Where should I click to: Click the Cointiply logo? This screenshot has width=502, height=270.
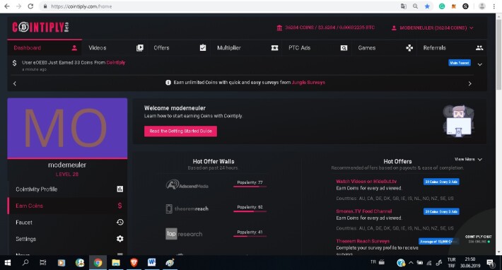[41, 27]
